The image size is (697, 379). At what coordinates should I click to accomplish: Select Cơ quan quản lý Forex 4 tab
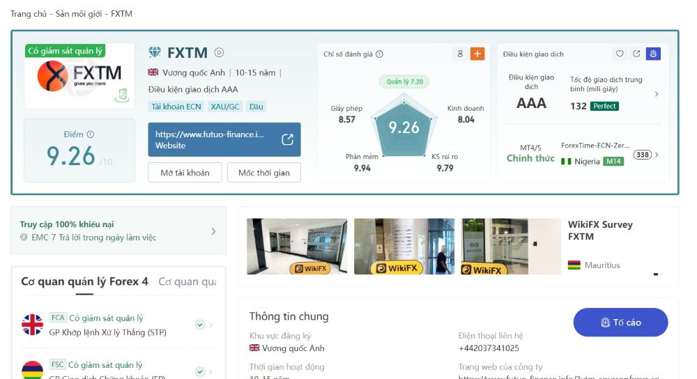(84, 281)
